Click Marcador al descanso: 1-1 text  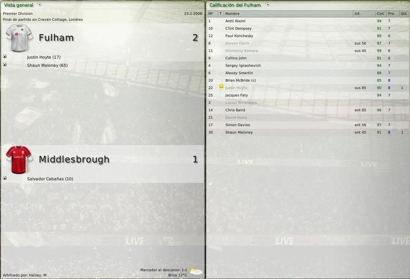click(163, 270)
